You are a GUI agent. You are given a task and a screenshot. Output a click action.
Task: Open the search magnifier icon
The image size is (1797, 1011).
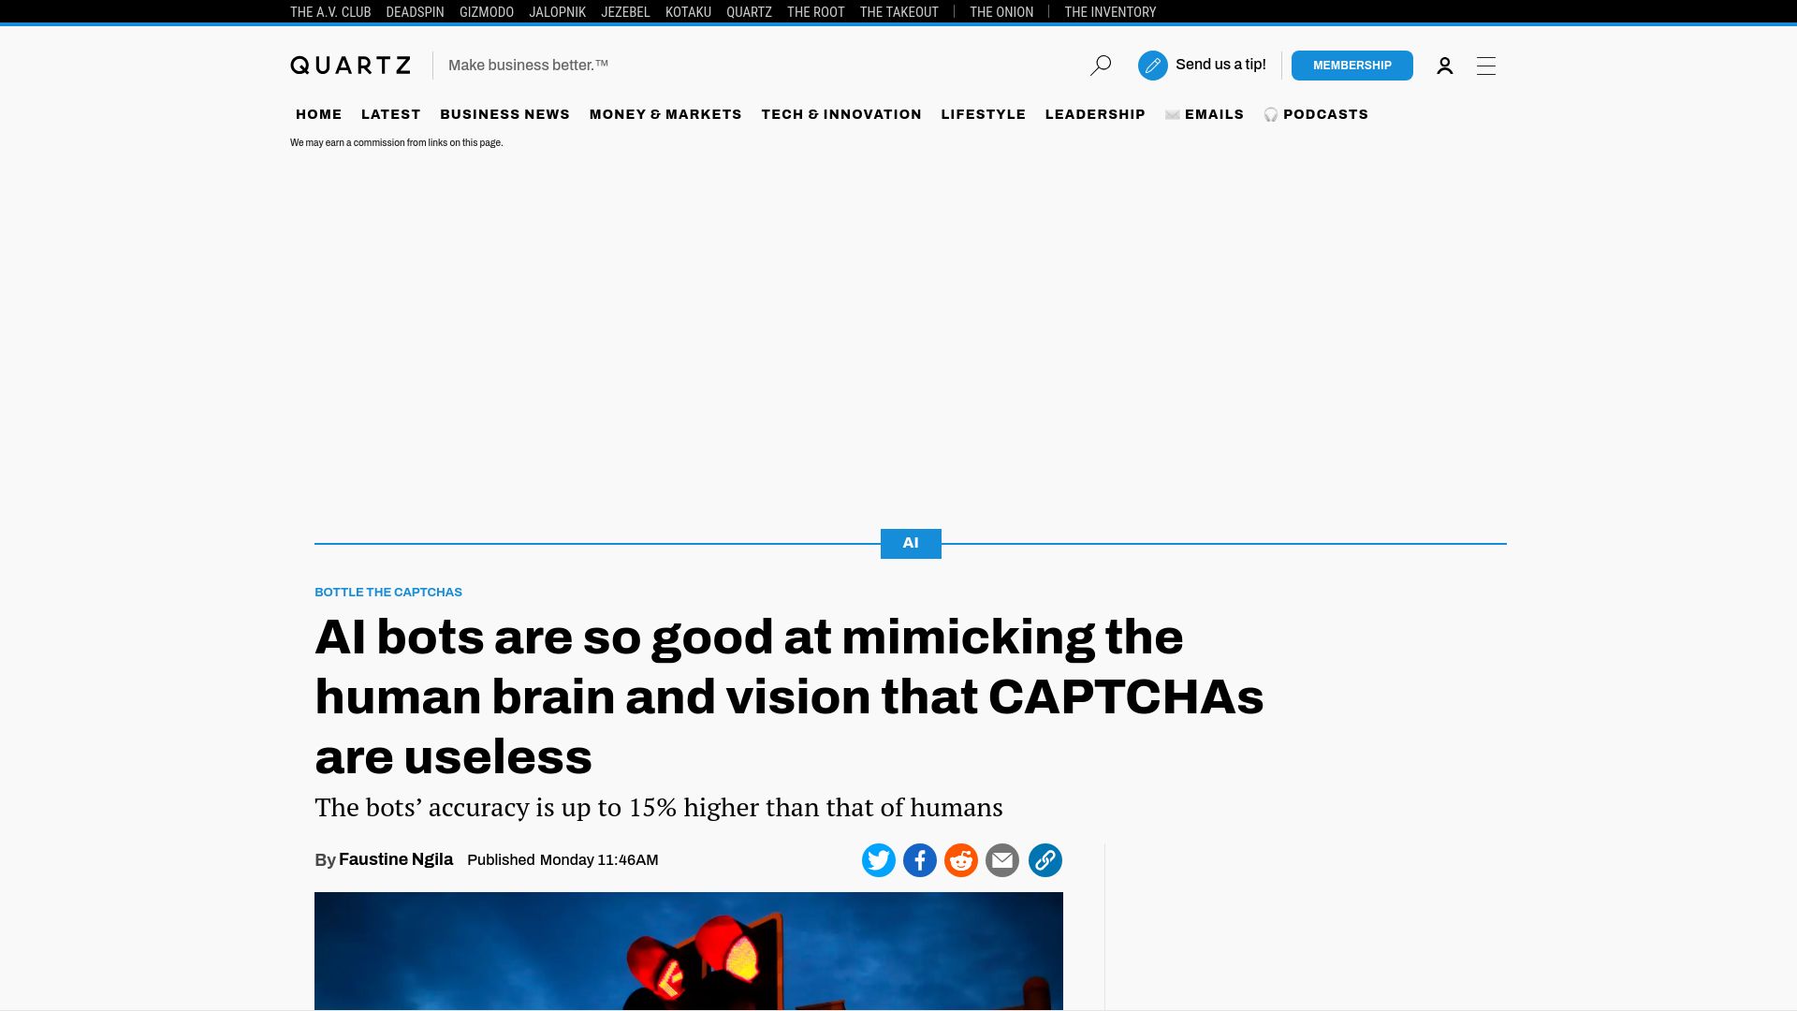(1101, 66)
